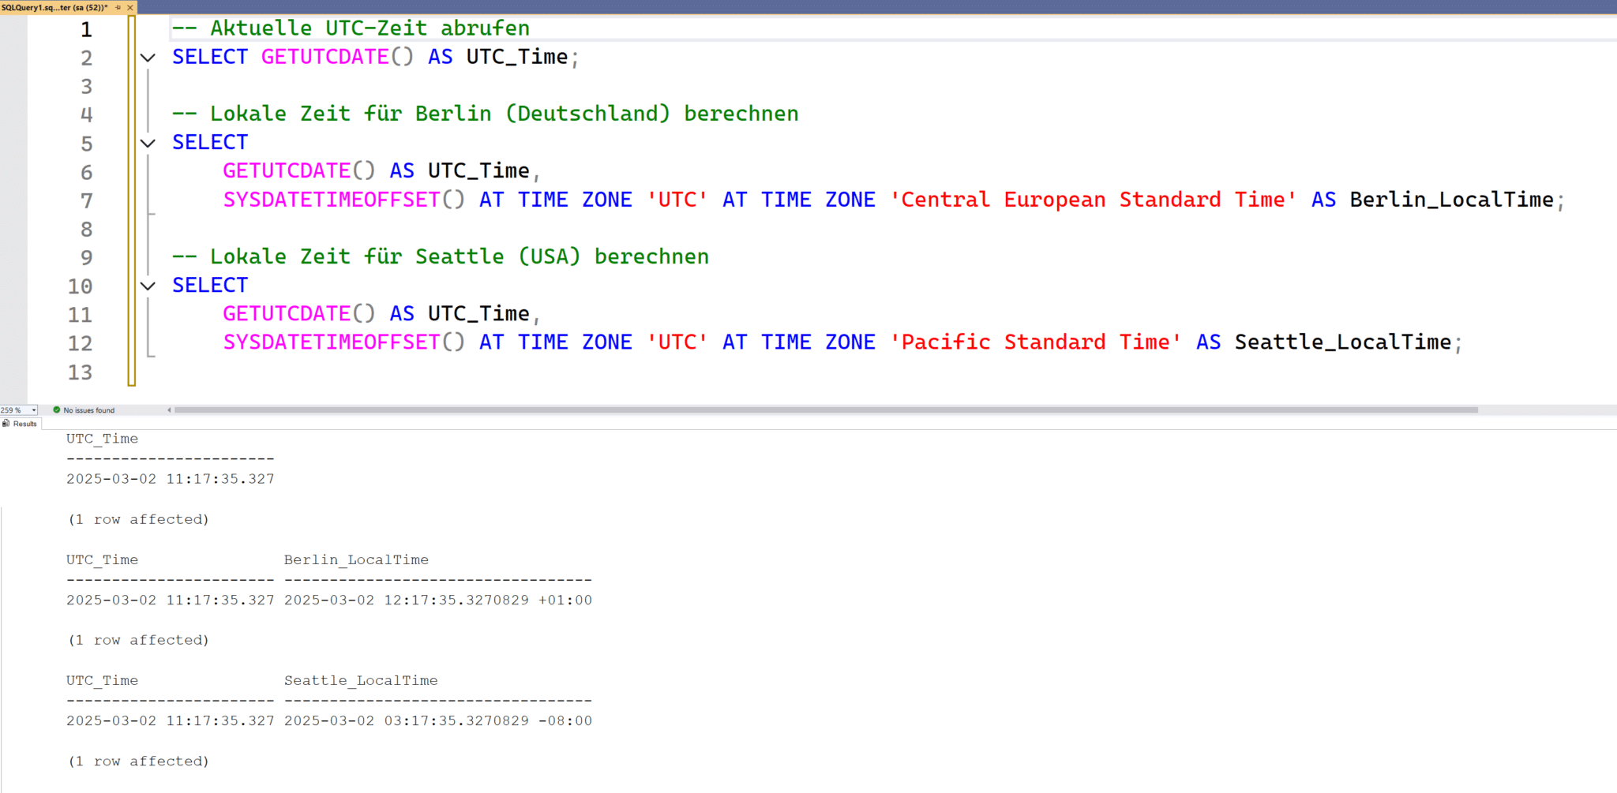Viewport: 1617px width, 793px height.
Task: Collapse the Seattle SELECT block on line 10
Action: [148, 286]
